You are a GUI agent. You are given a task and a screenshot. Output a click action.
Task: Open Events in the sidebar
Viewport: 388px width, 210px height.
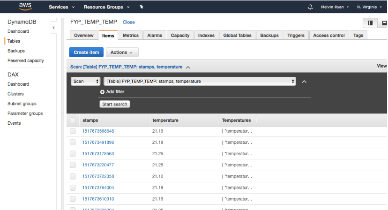coord(14,123)
